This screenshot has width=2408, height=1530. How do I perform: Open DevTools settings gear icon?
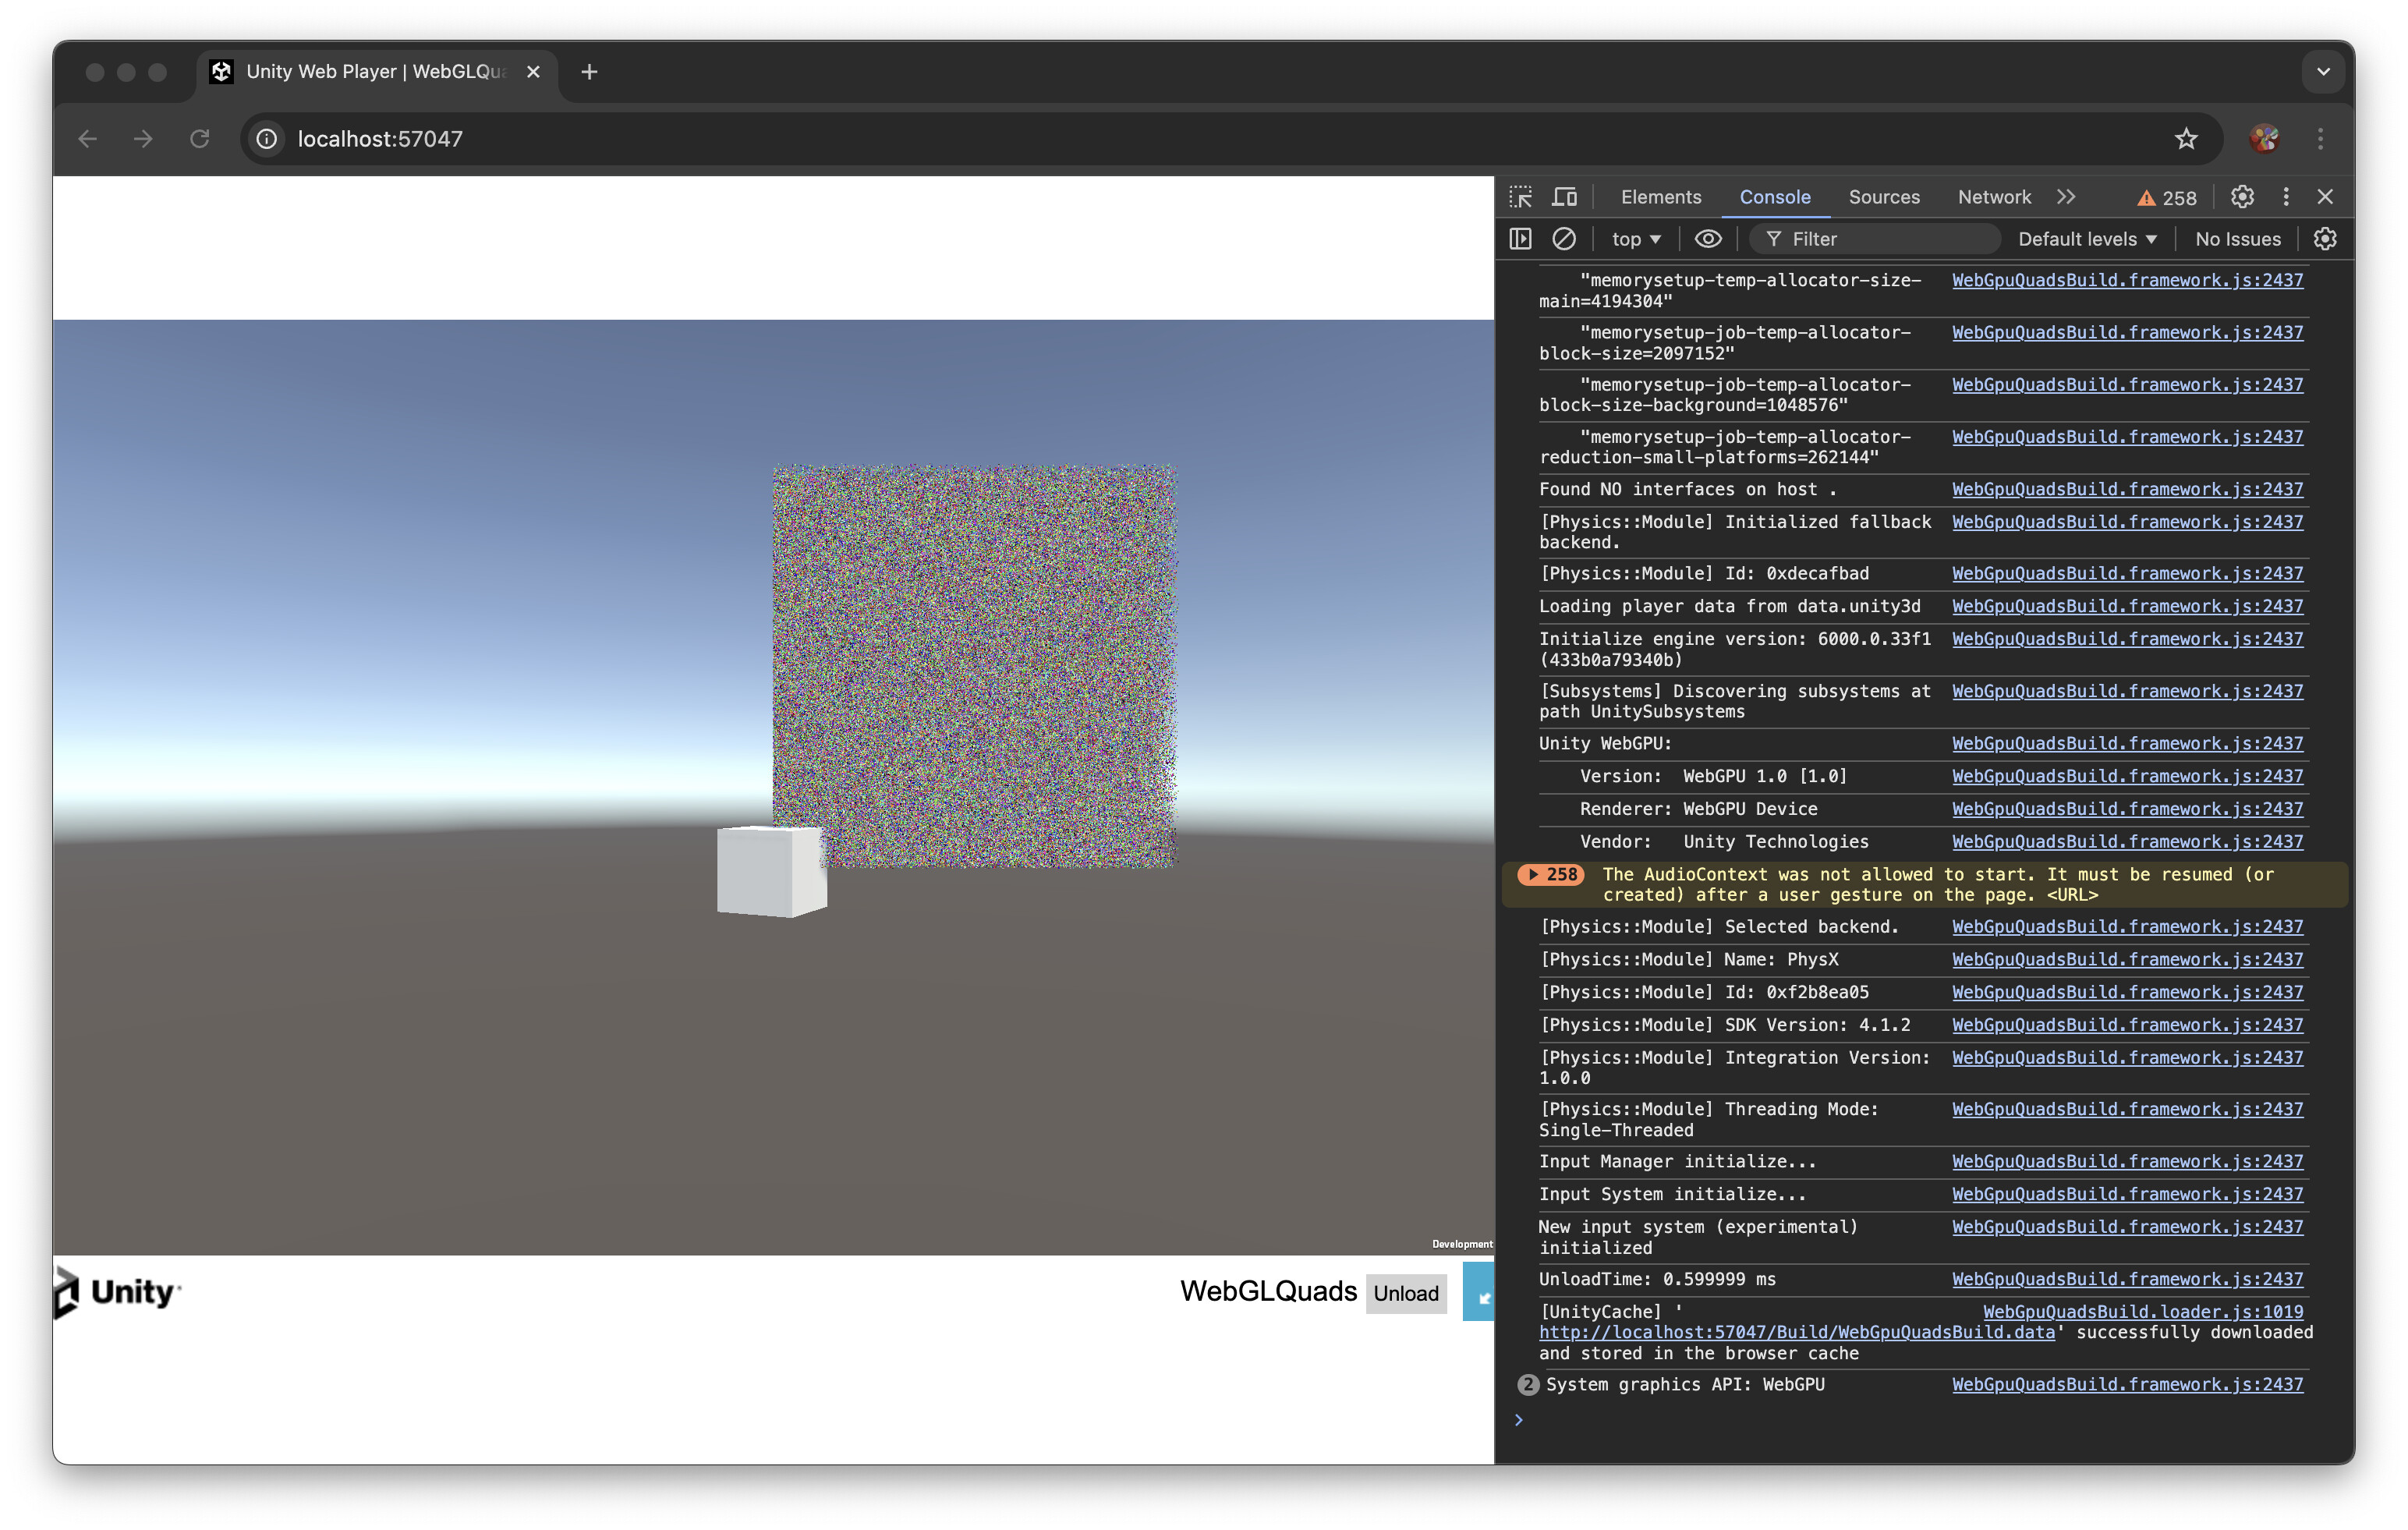click(x=2242, y=197)
